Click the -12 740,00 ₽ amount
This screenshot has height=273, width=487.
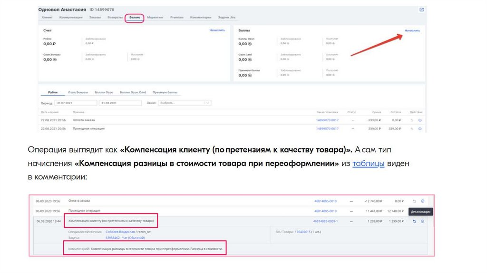click(x=373, y=201)
